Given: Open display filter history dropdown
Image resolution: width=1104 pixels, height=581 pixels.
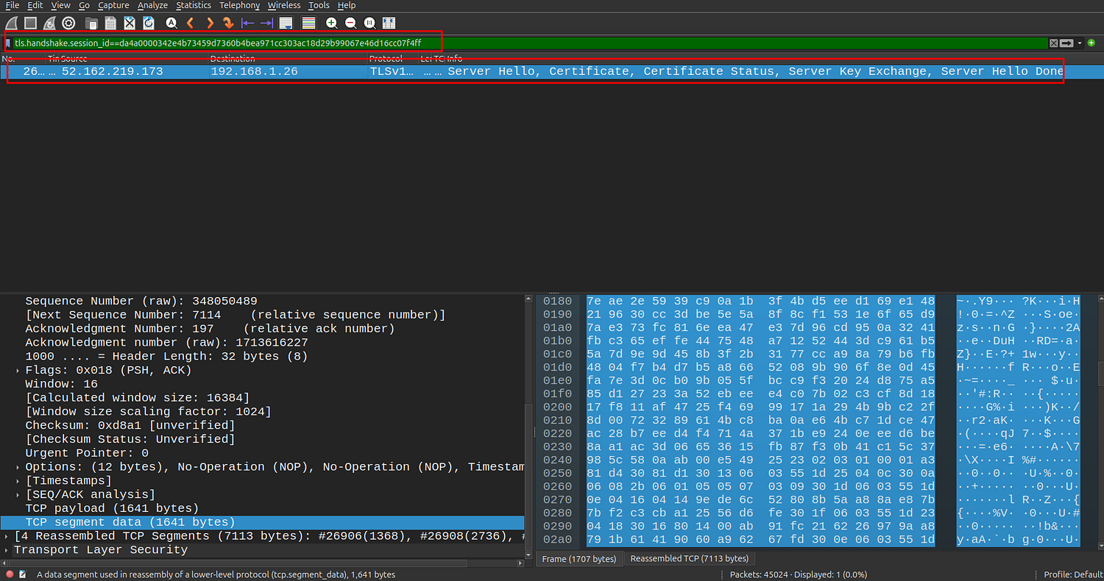Looking at the screenshot, I should (x=1080, y=43).
